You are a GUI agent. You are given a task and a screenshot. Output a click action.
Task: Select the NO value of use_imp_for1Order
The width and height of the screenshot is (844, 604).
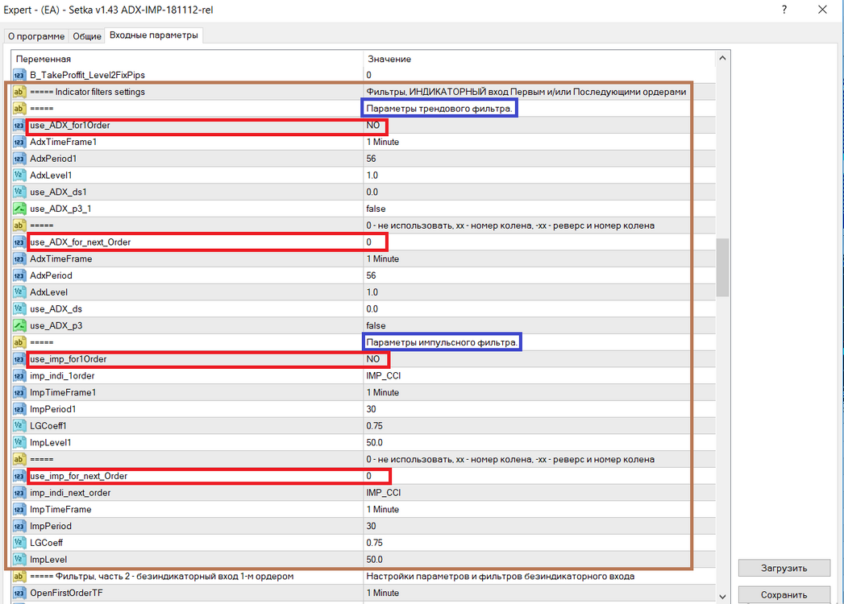tap(373, 359)
